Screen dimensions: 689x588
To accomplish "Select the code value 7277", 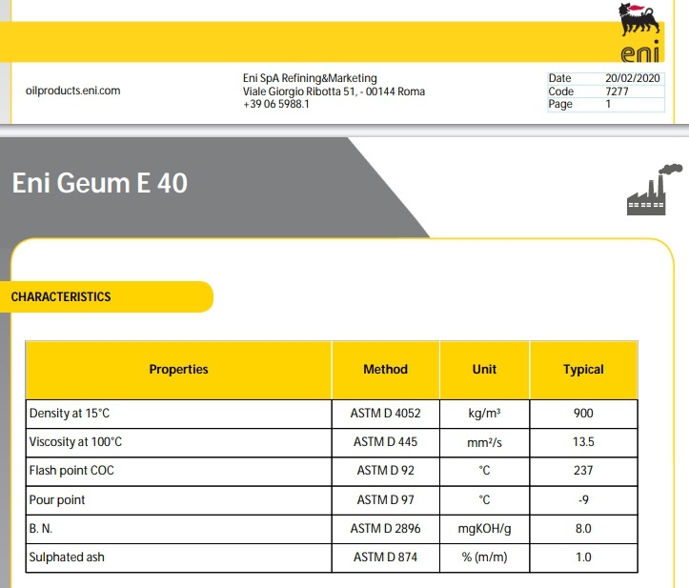I will click(x=617, y=91).
